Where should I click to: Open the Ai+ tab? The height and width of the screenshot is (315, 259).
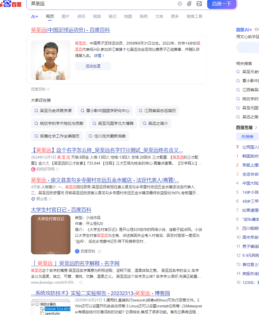tap(34, 16)
